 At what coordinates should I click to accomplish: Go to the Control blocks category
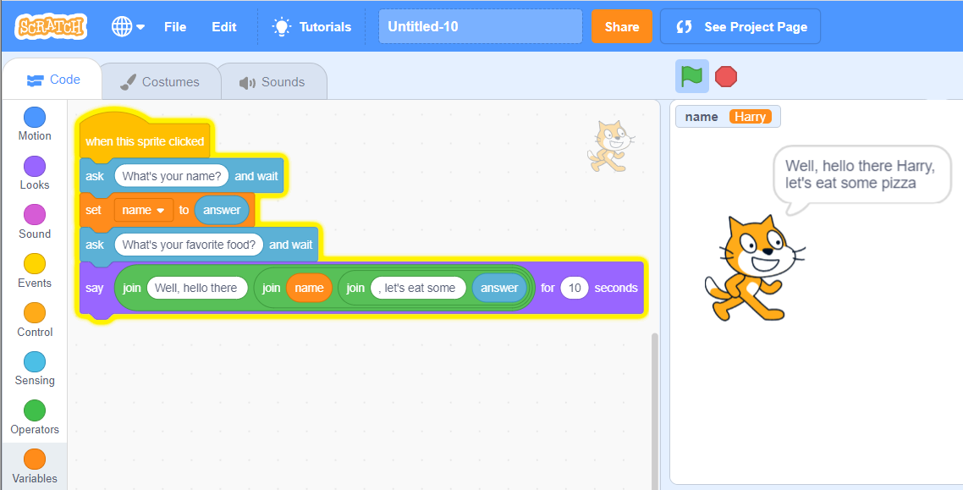click(x=35, y=321)
